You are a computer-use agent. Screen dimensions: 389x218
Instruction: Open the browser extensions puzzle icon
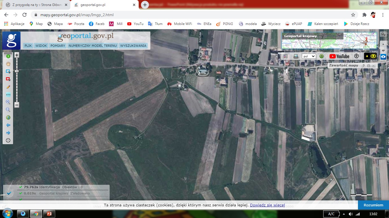(364, 15)
